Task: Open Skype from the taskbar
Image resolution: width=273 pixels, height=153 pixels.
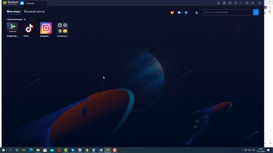Action: pyautogui.click(x=73, y=150)
